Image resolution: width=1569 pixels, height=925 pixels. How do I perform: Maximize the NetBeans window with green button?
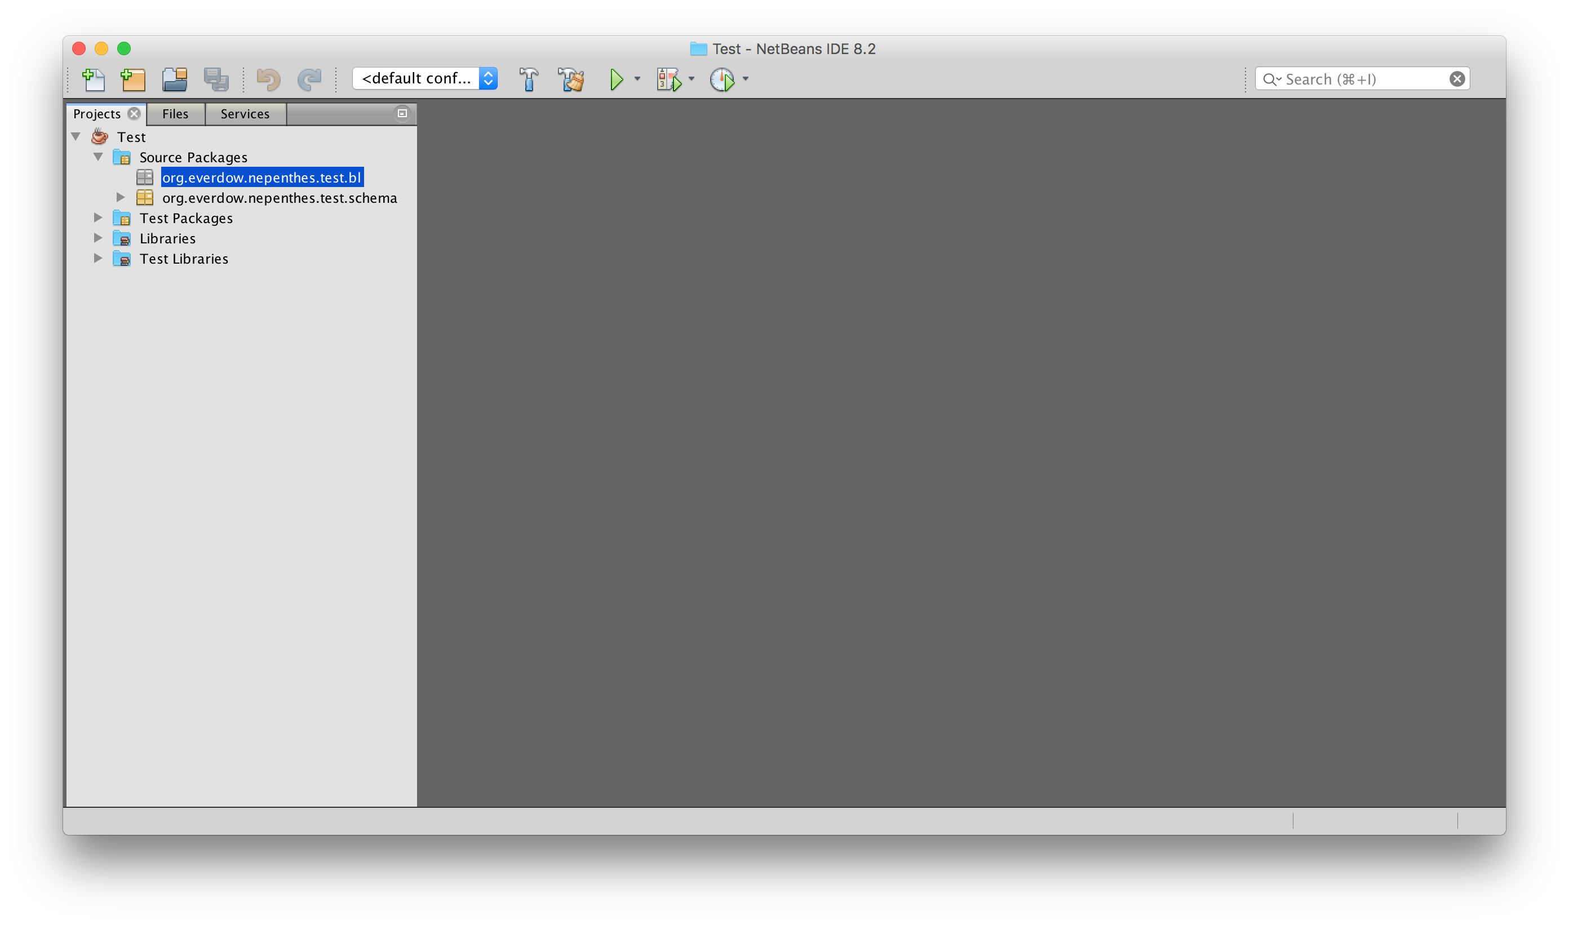click(x=124, y=48)
